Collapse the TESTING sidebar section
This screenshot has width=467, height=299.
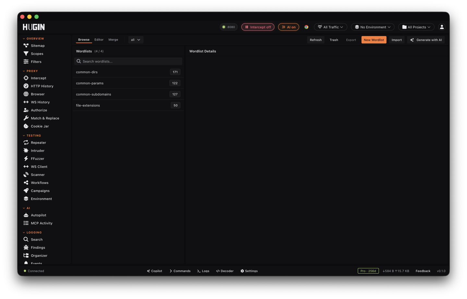[x=32, y=136]
